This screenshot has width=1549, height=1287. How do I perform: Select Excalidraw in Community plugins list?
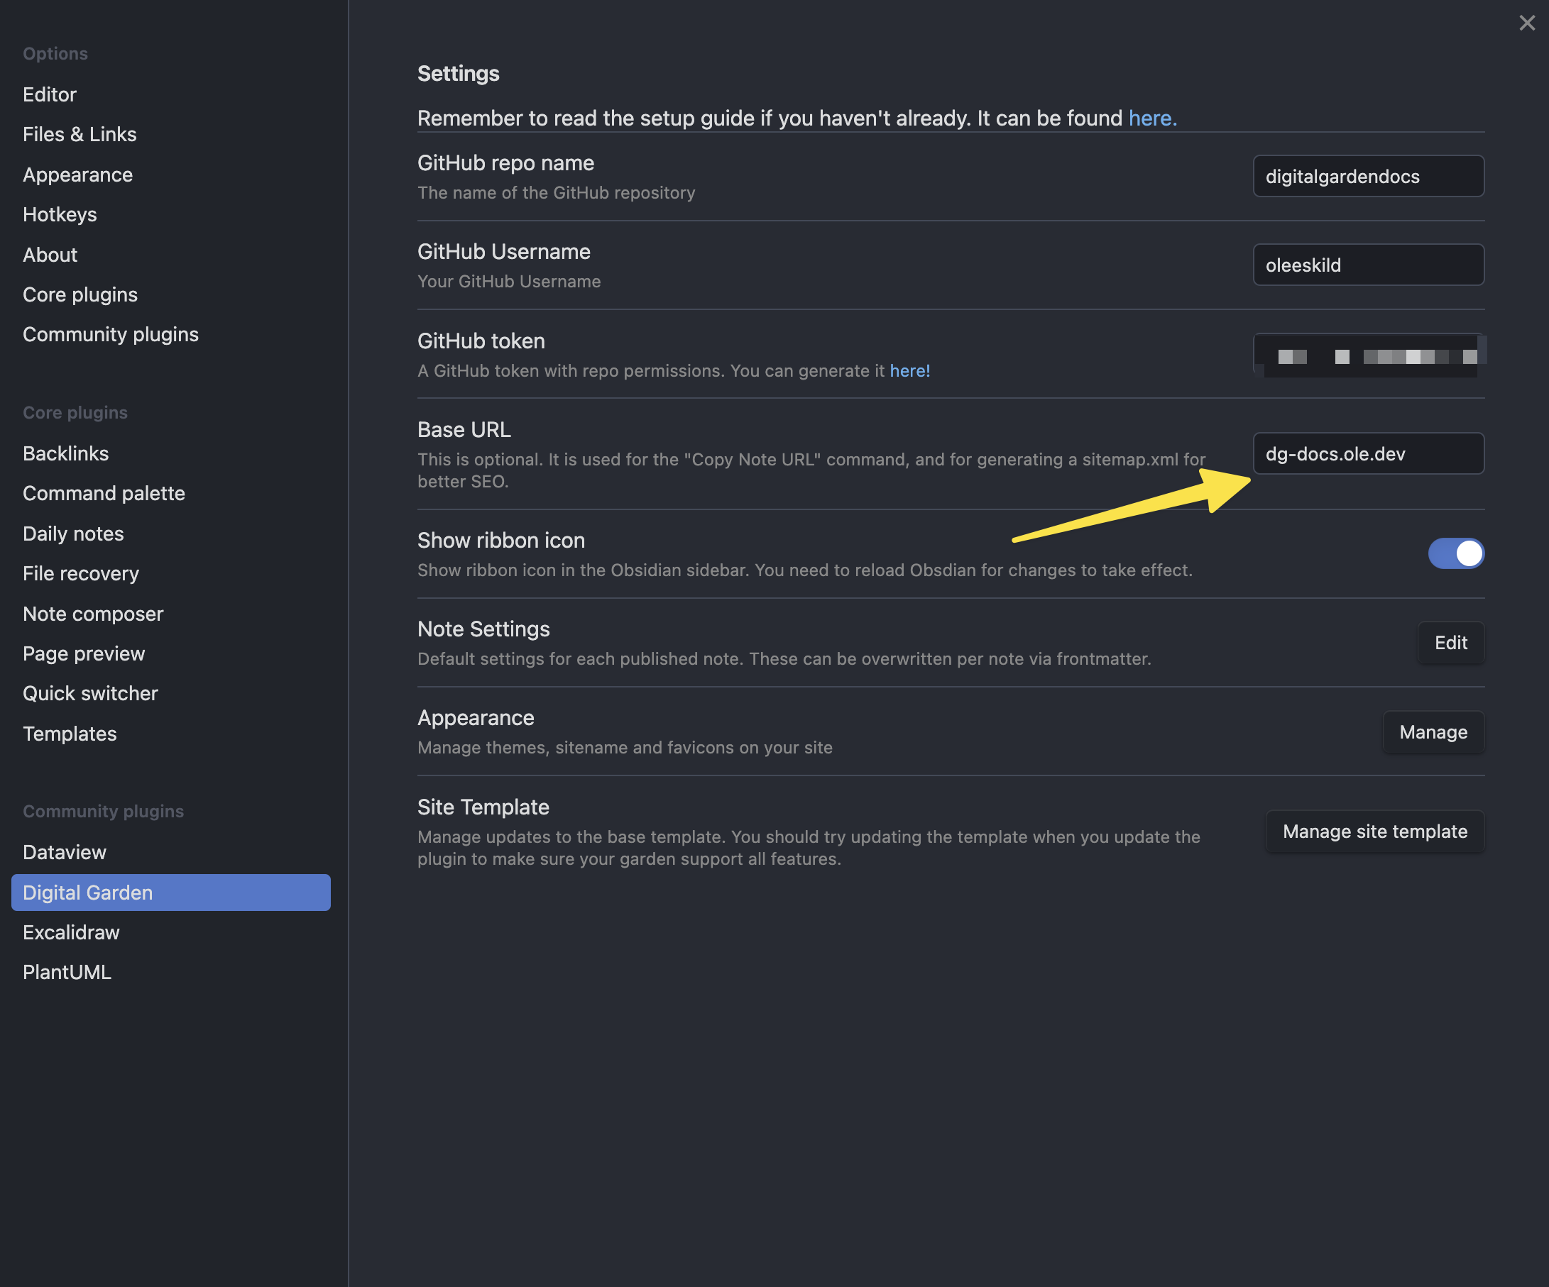pos(71,932)
